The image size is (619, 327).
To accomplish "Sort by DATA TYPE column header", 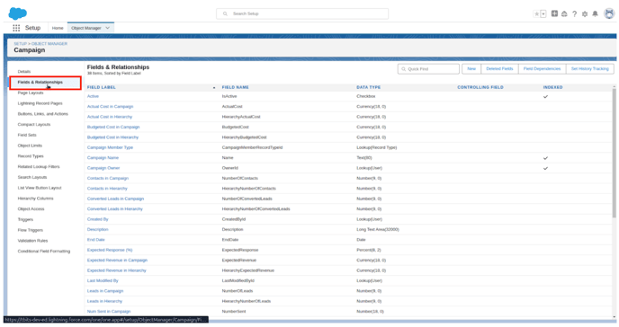I will (368, 87).
